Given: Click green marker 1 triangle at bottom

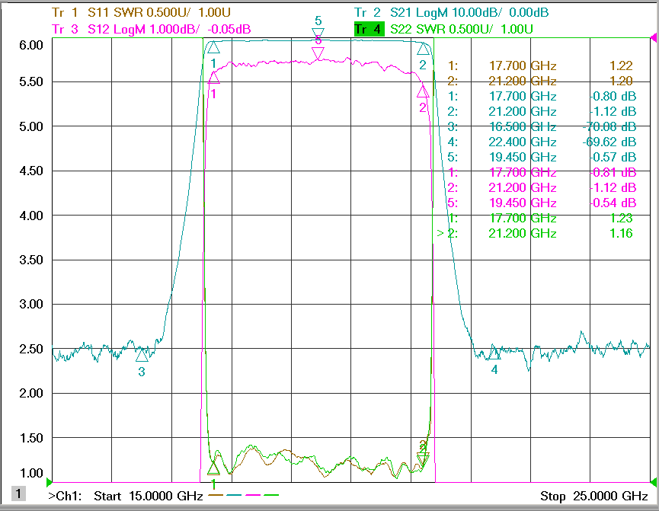Looking at the screenshot, I should tap(213, 468).
